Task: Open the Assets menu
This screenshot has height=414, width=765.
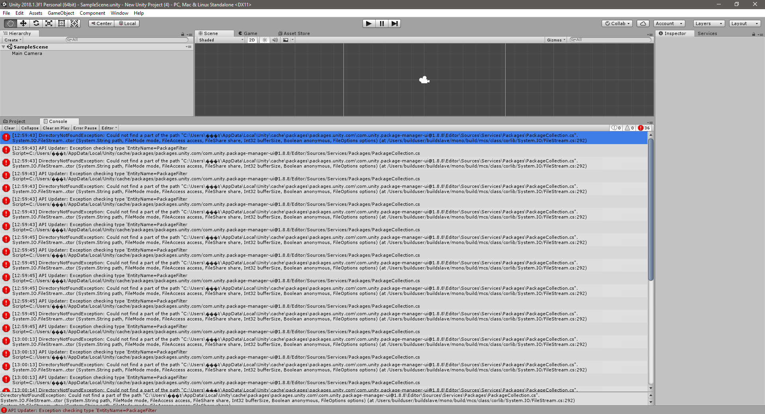Action: pyautogui.click(x=35, y=13)
